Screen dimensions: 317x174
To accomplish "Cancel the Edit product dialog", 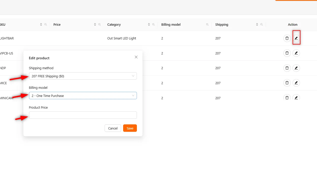I will point(113,128).
